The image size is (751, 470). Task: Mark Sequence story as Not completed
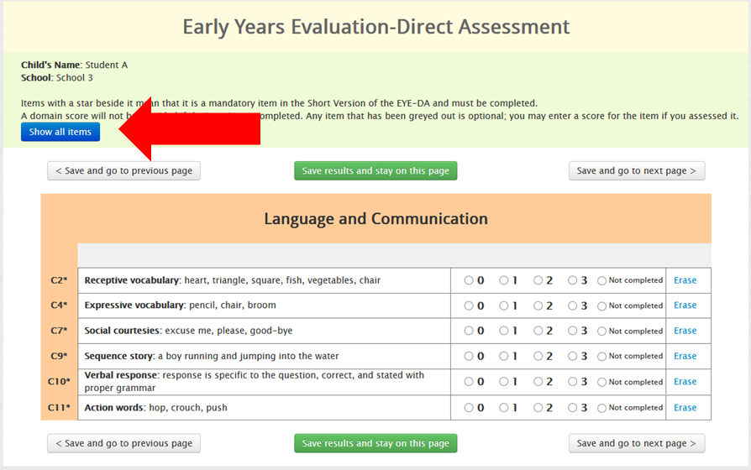[x=601, y=357]
